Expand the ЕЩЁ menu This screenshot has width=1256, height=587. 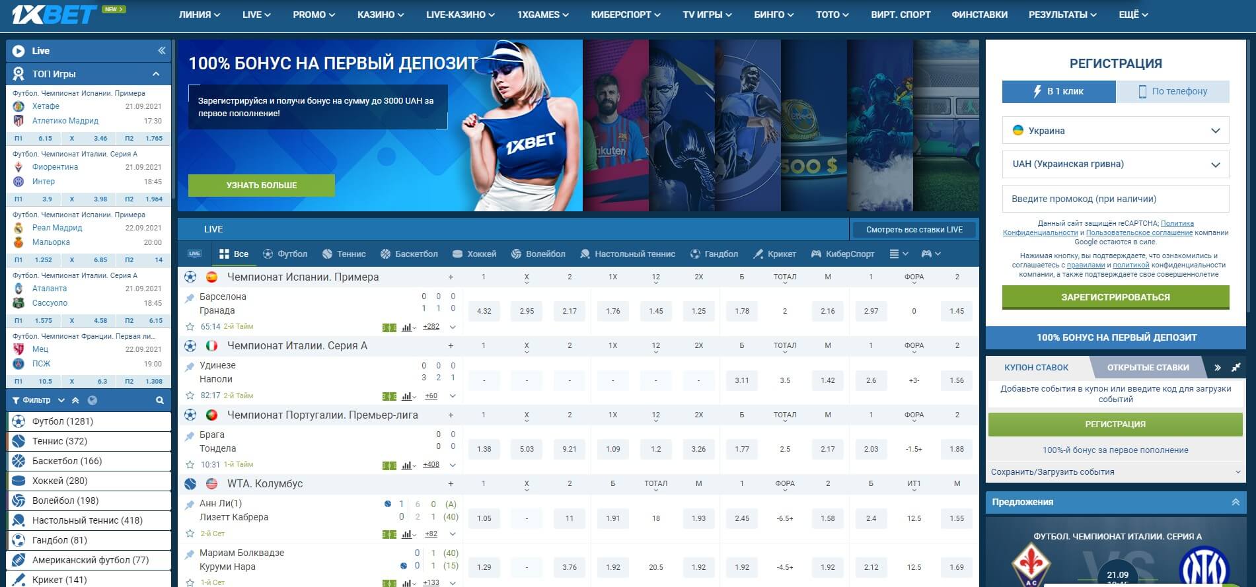coord(1133,15)
